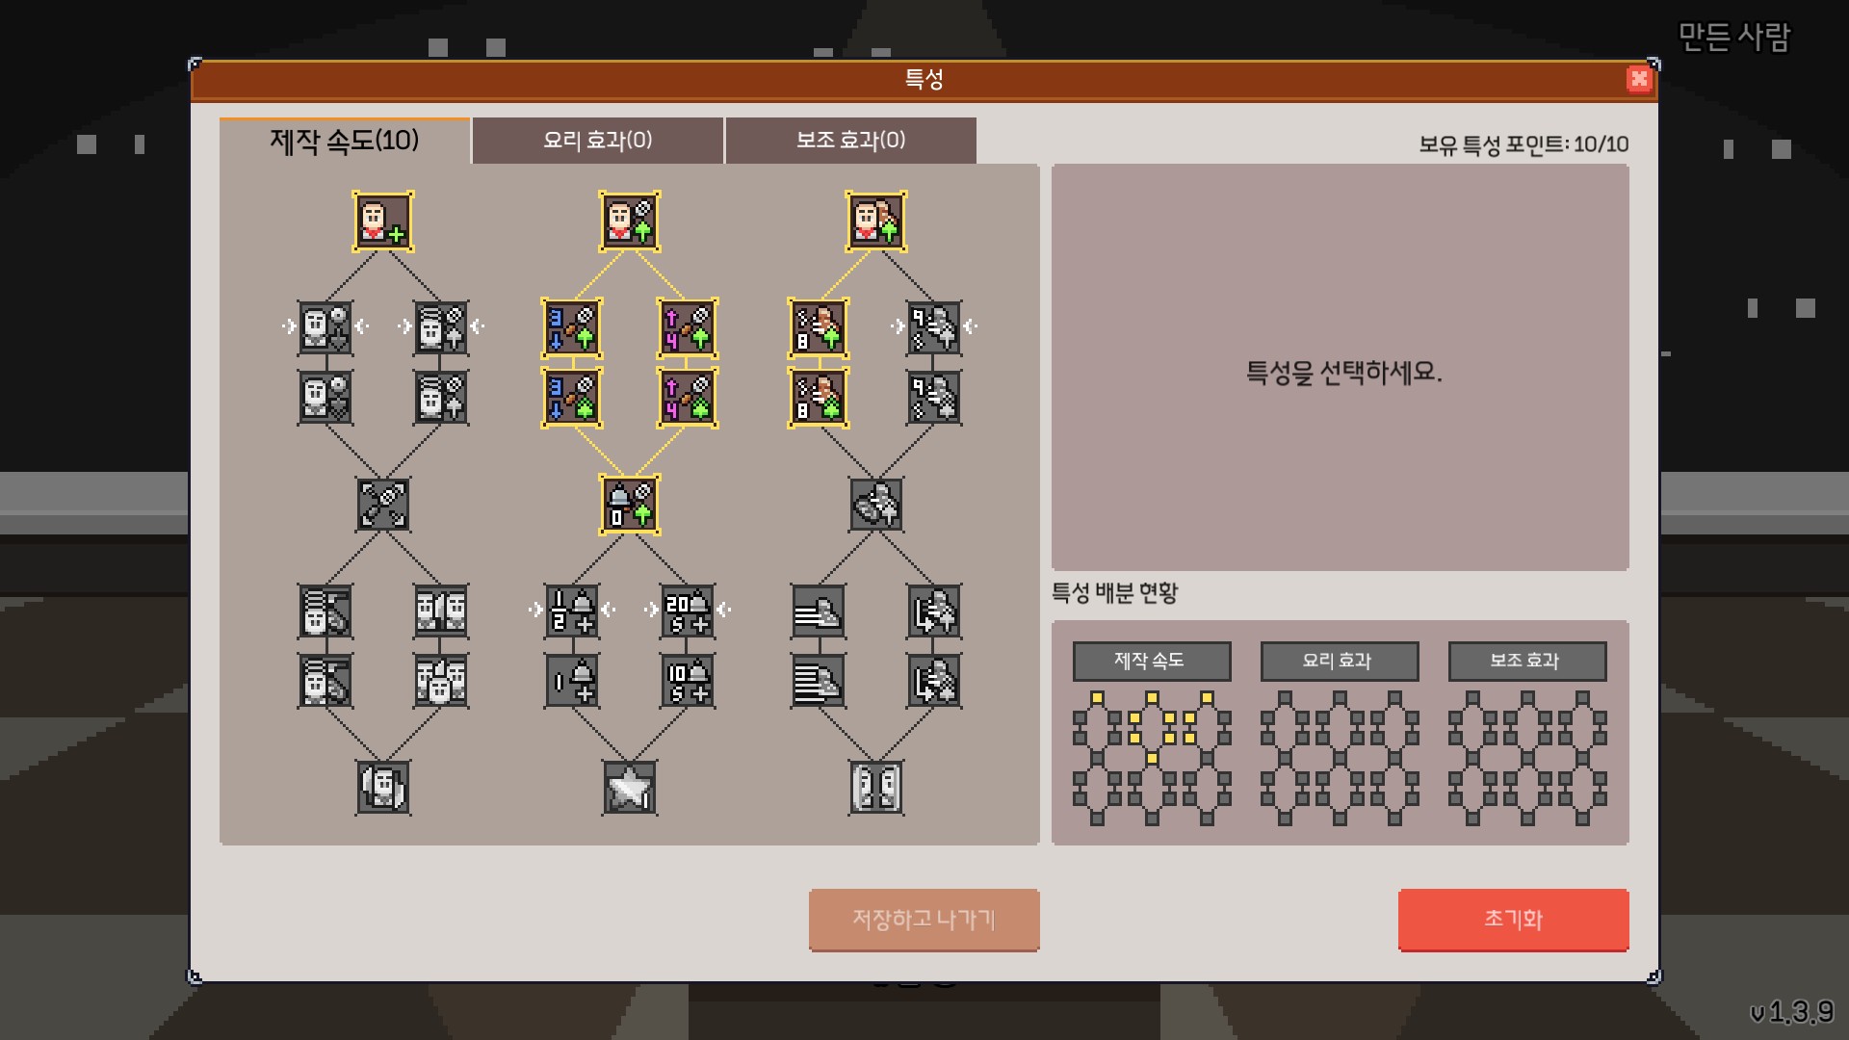
Task: Click the 저장하고 나가기 button
Action: pyautogui.click(x=924, y=920)
